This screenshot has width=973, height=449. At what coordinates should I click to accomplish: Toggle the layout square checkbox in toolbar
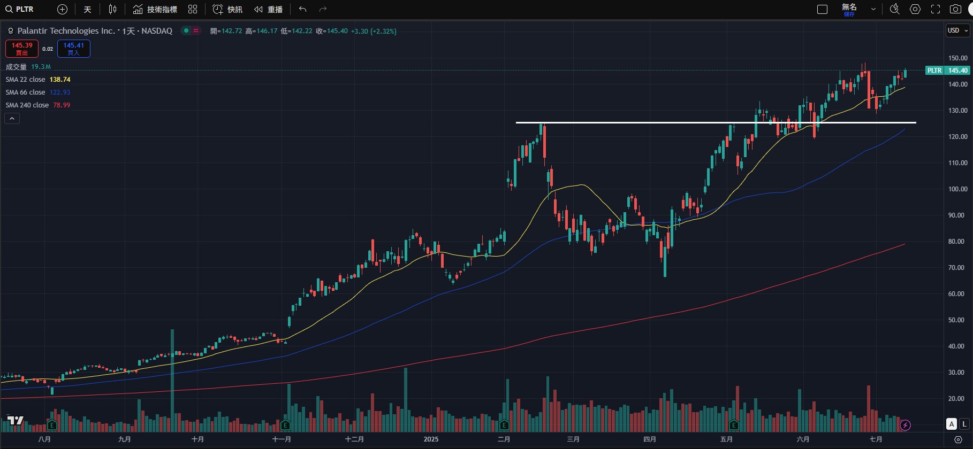tap(822, 9)
